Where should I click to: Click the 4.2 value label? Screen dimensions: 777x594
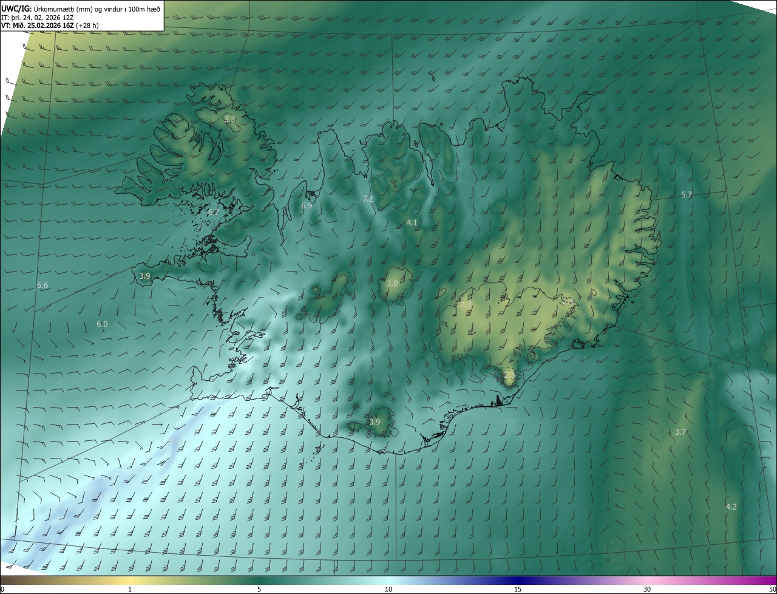point(731,507)
